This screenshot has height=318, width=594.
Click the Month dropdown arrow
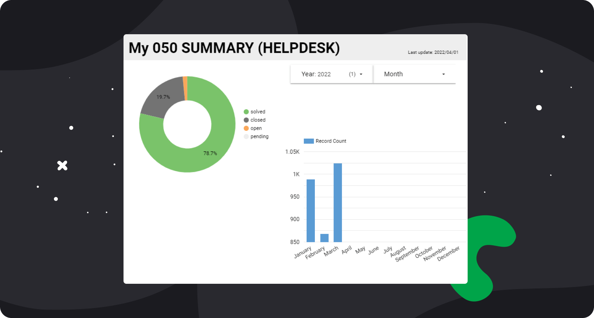443,74
